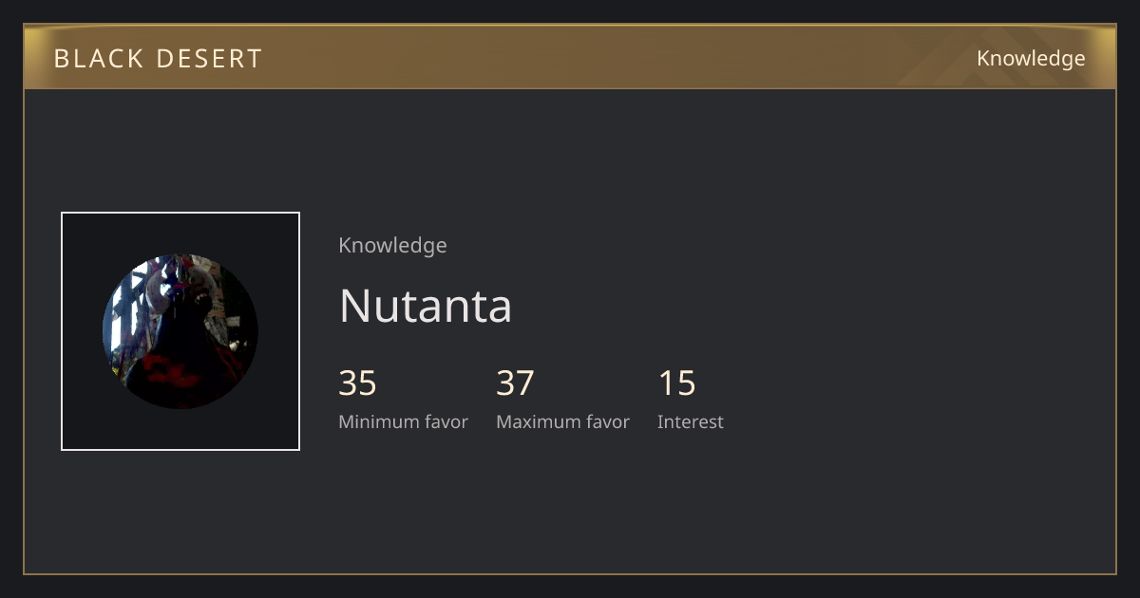Click the white-bordered portrait frame corner
The height and width of the screenshot is (598, 1140).
tap(64, 215)
